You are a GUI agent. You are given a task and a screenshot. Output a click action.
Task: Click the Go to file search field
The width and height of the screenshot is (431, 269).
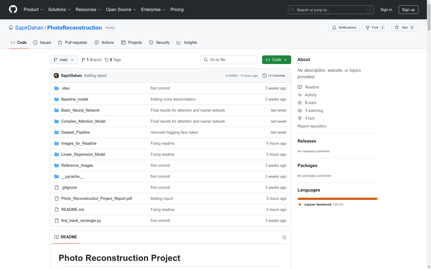[x=229, y=60]
